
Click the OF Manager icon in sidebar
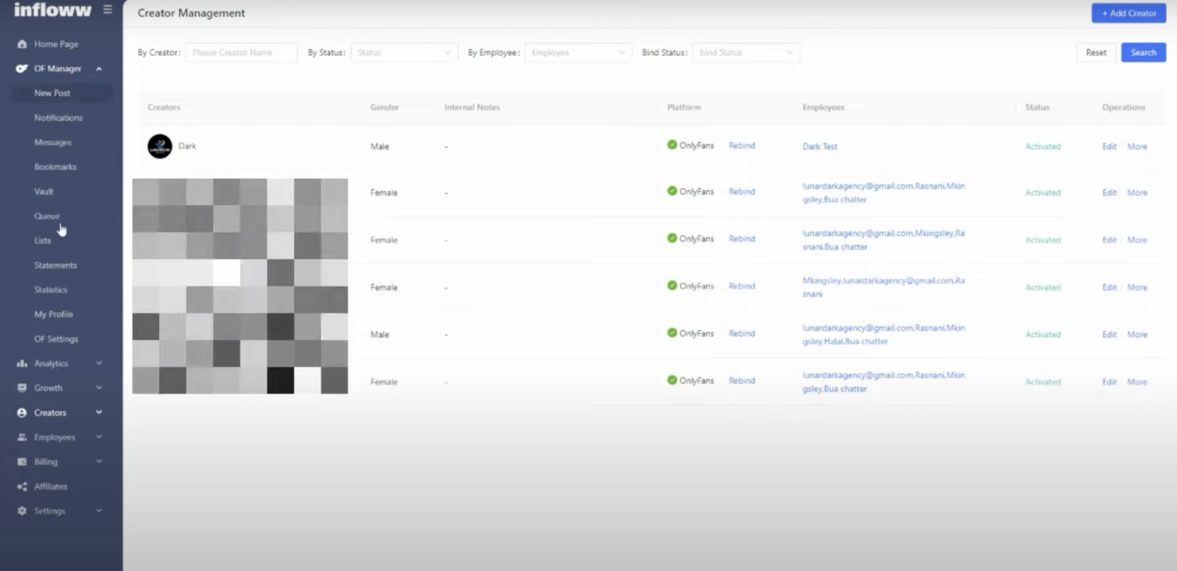[x=22, y=69]
